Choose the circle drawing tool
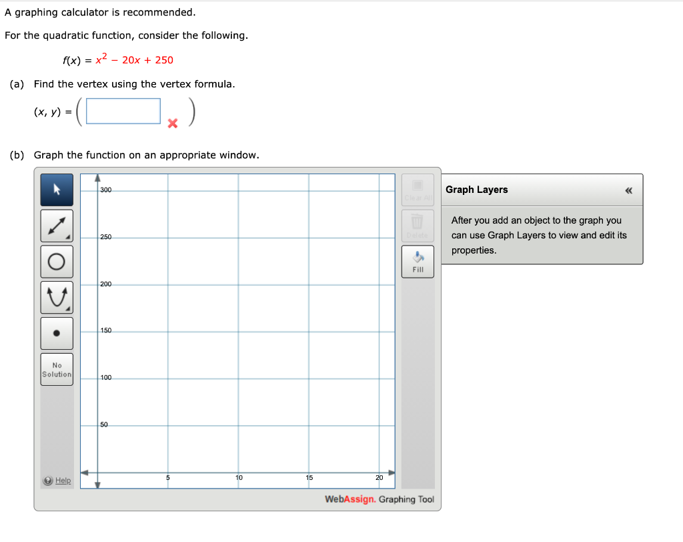Viewport: 683px width, 542px height. coord(56,261)
